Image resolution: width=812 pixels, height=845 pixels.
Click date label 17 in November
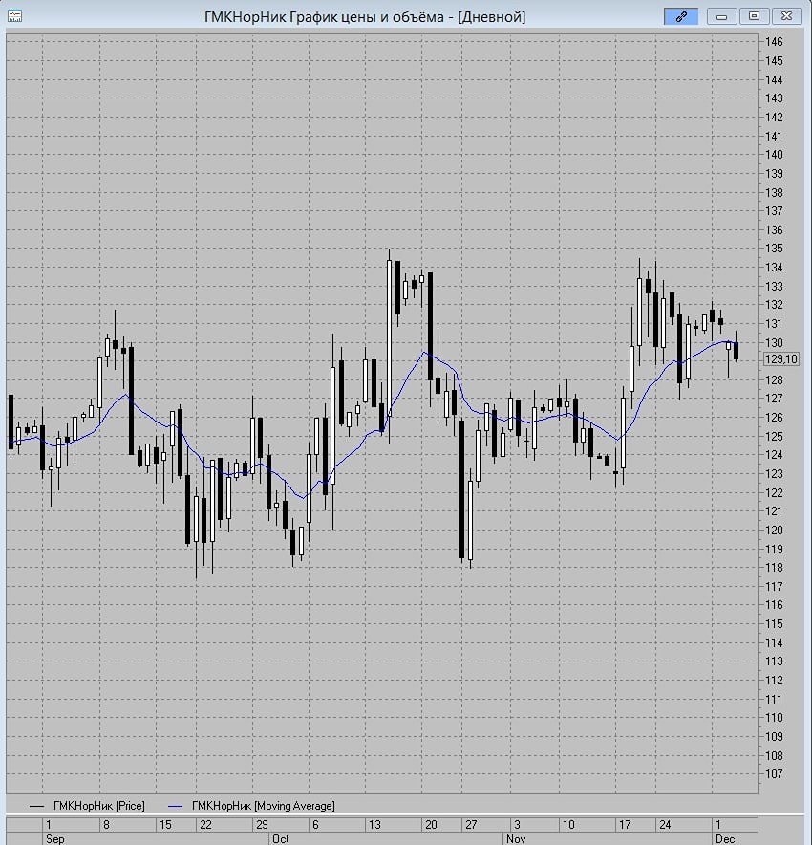click(x=625, y=825)
